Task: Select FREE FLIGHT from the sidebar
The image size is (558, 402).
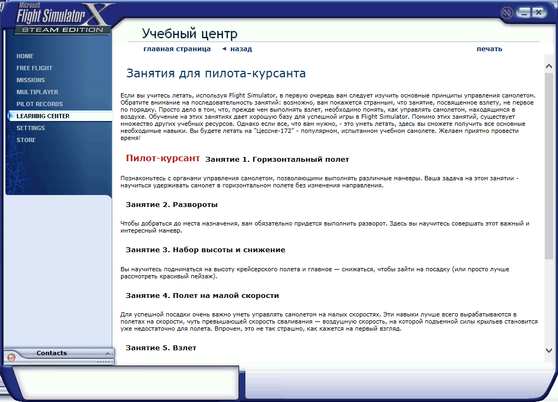Action: (34, 68)
